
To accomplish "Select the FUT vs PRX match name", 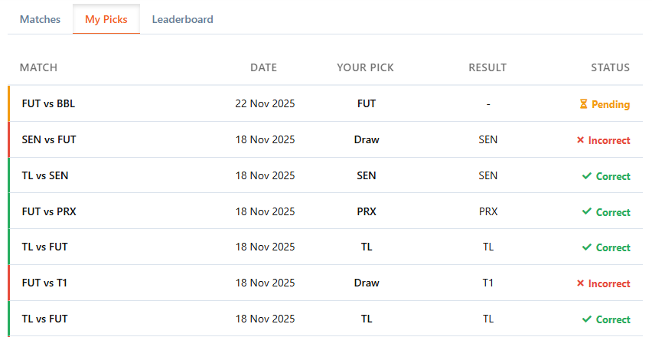I will [49, 211].
